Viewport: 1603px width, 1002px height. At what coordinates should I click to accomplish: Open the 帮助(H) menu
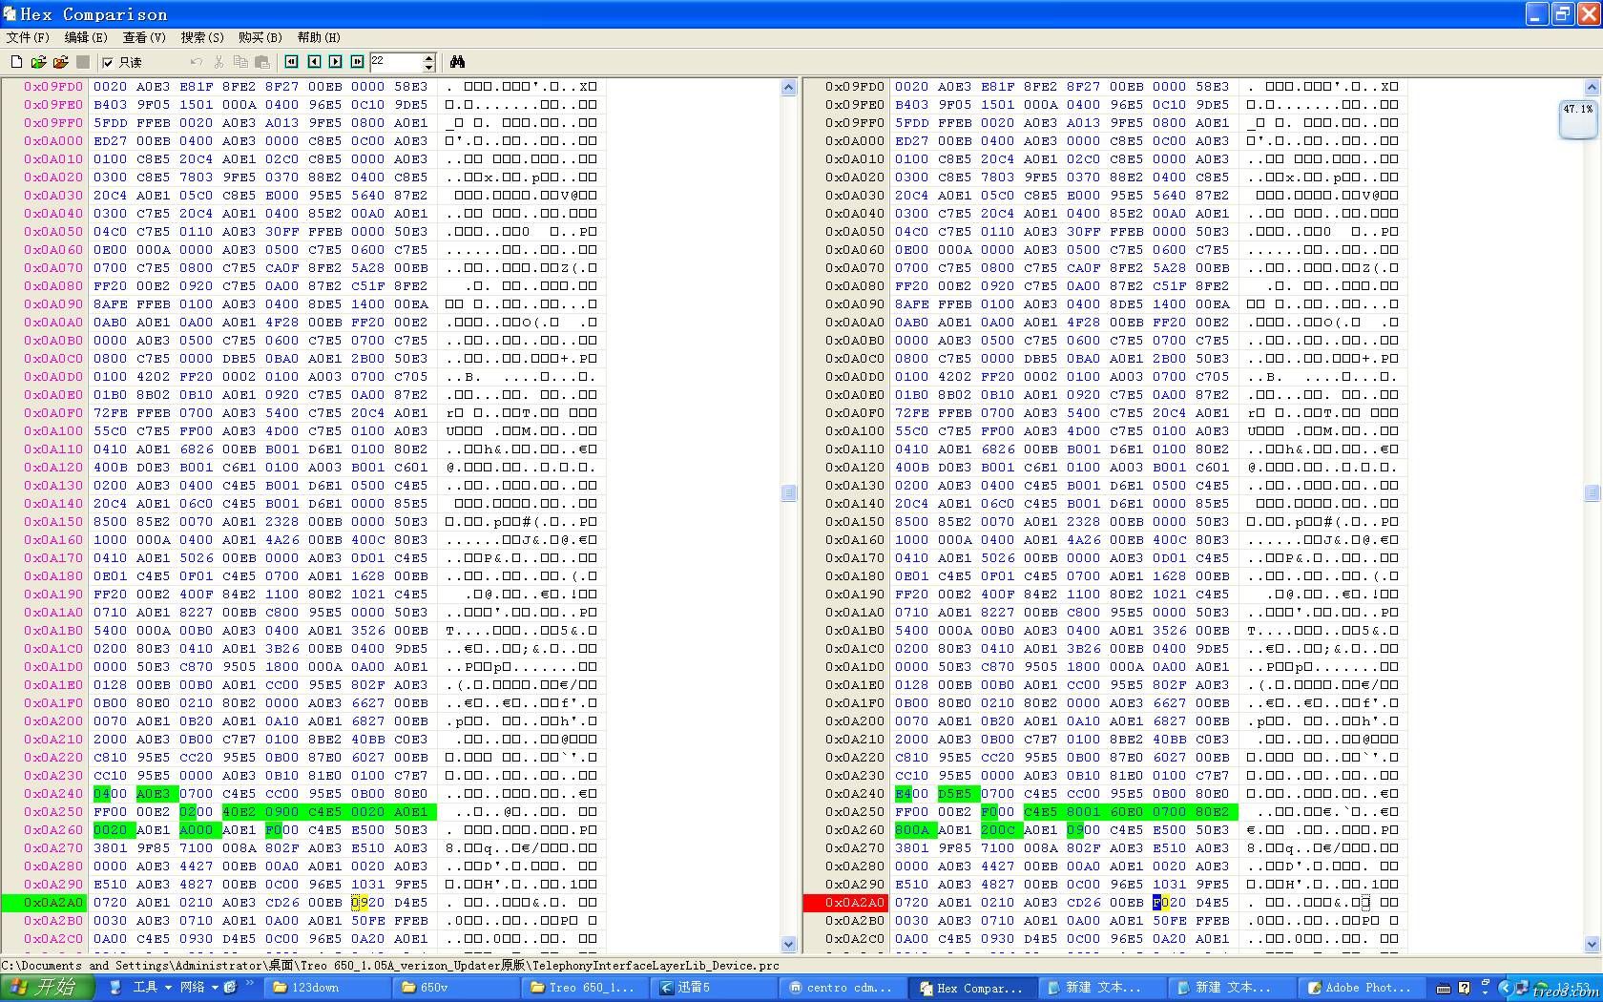[319, 37]
